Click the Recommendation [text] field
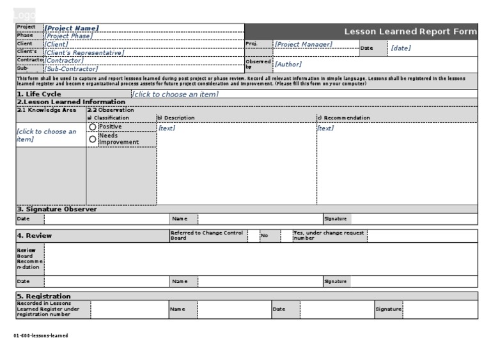491x347 pixels. (x=398, y=164)
